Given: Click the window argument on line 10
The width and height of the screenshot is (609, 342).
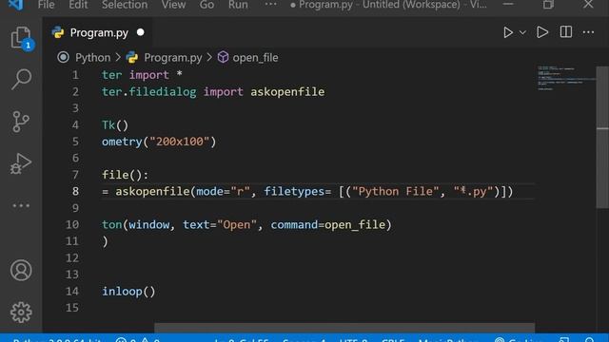Looking at the screenshot, I should pyautogui.click(x=149, y=225).
